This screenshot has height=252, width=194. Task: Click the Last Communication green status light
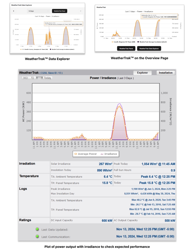tap(37, 237)
